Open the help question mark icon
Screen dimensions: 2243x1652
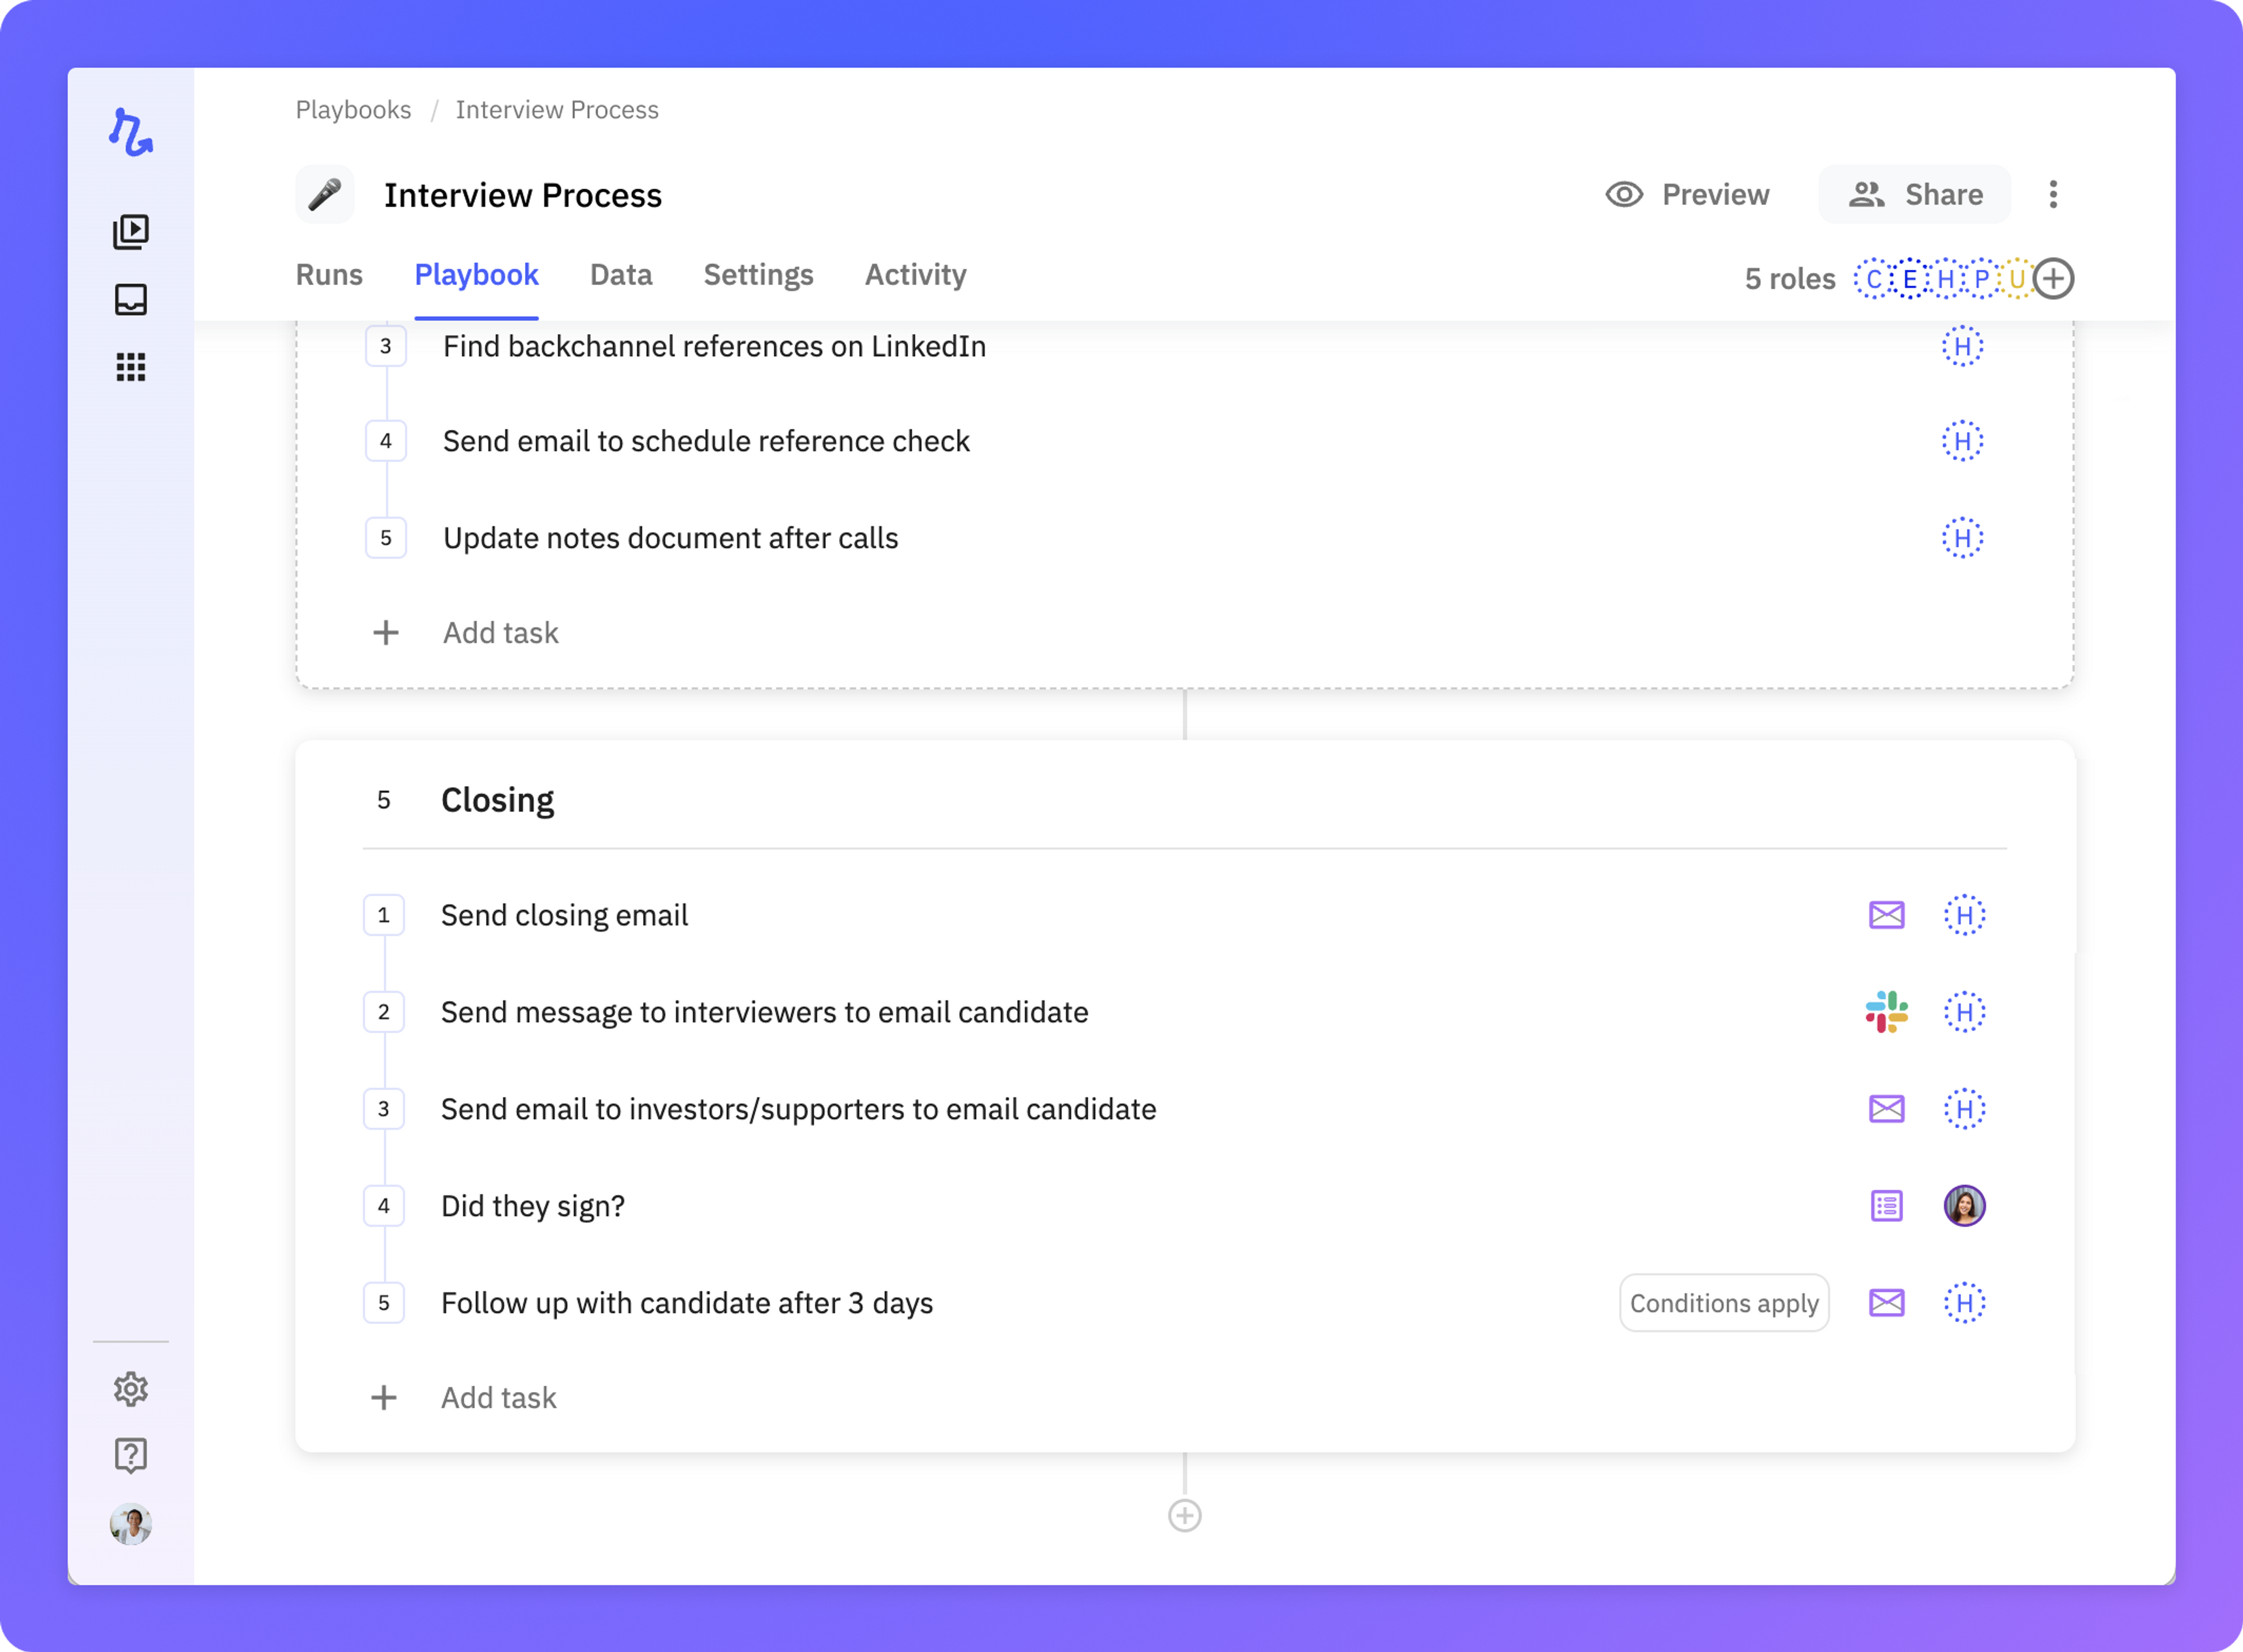131,1455
